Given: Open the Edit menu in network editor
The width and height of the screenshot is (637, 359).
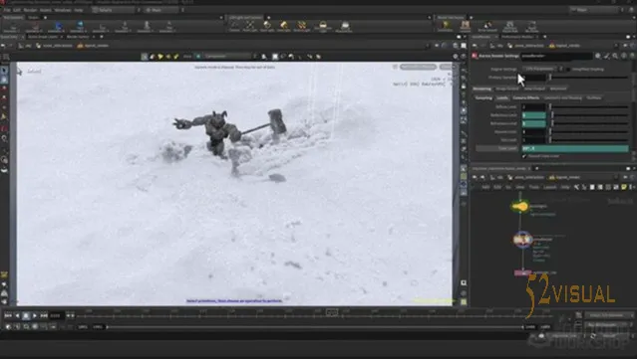Looking at the screenshot, I should (x=496, y=187).
